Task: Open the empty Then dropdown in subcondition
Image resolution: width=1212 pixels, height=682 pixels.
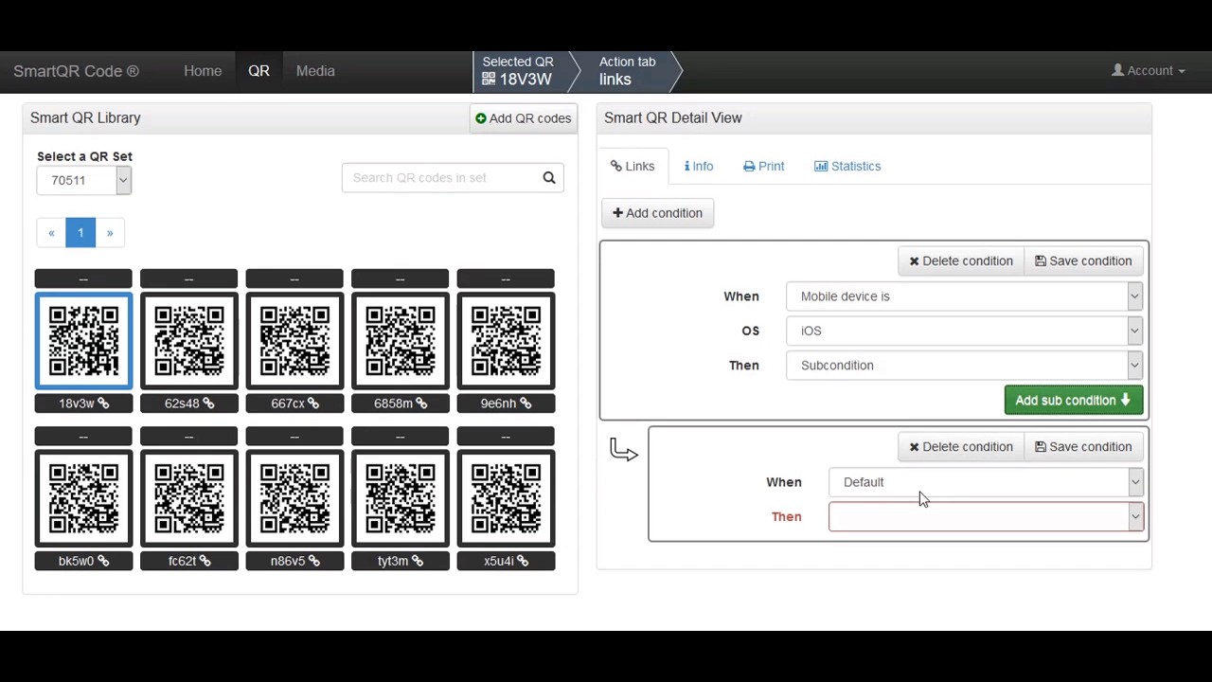Action: pyautogui.click(x=987, y=517)
